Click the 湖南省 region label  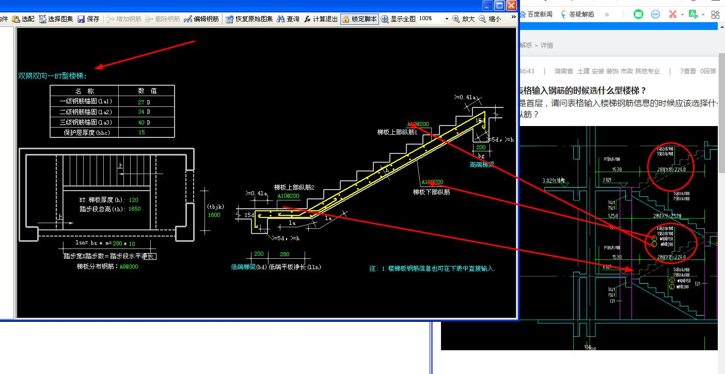[x=563, y=71]
